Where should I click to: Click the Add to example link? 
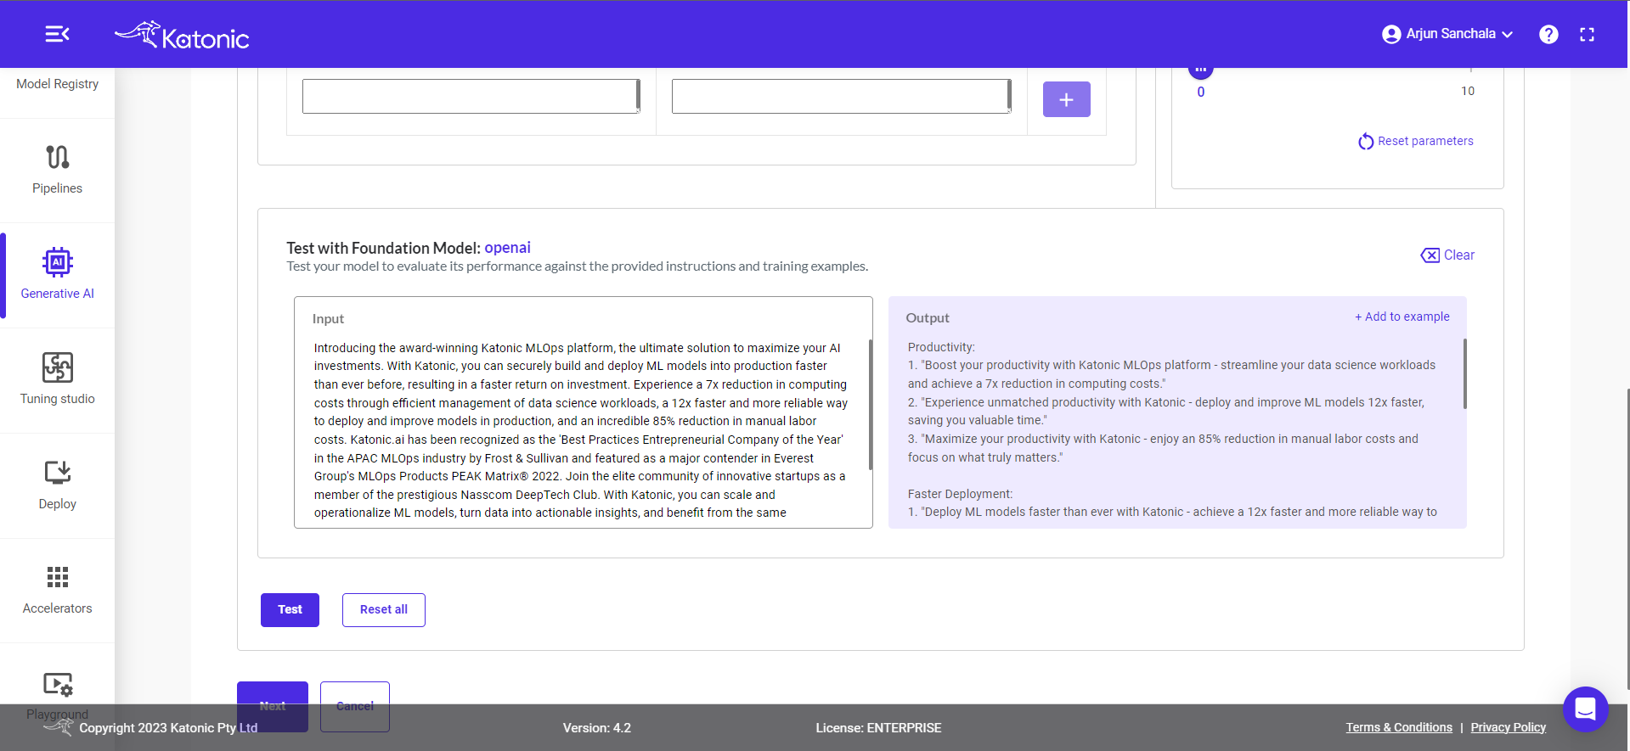coord(1402,317)
